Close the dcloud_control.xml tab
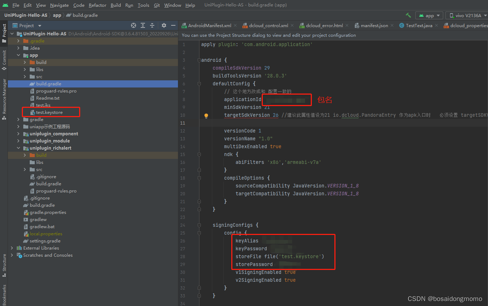Image resolution: width=488 pixels, height=306 pixels. (x=292, y=25)
